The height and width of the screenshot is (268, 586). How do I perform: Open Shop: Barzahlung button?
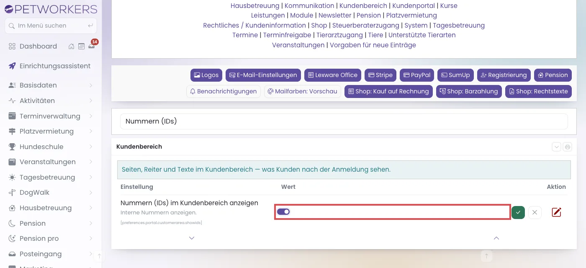(469, 91)
